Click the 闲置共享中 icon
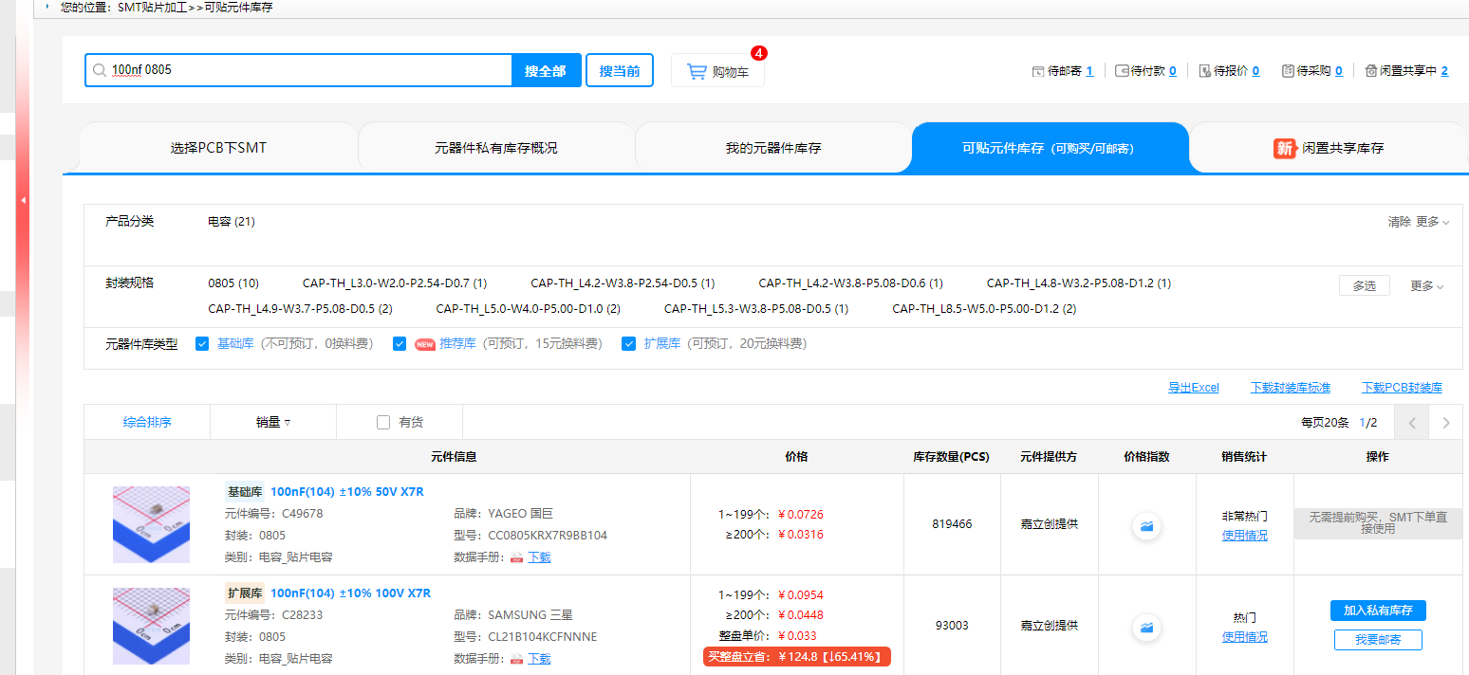Image resolution: width=1469 pixels, height=675 pixels. (1371, 71)
